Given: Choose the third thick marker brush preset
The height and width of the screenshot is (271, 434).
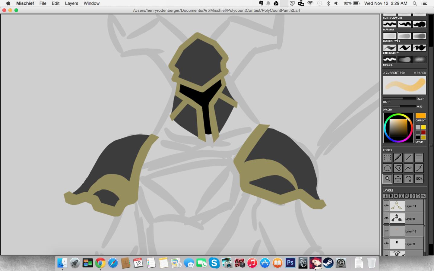Looking at the screenshot, I should click(x=419, y=24).
